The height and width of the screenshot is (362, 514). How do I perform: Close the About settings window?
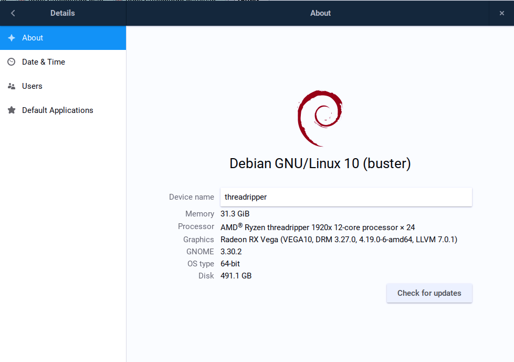click(x=501, y=13)
